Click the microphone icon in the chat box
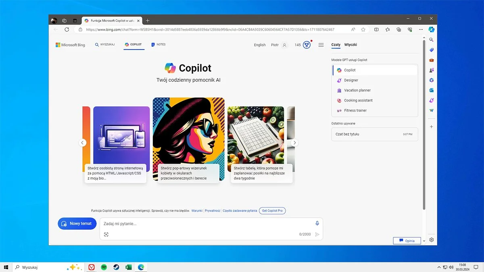The height and width of the screenshot is (272, 484). click(317, 223)
